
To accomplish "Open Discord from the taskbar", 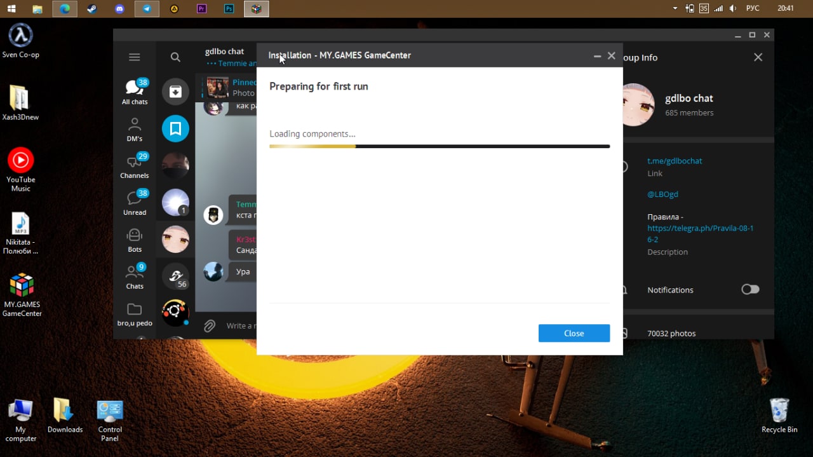I will 119,9.
